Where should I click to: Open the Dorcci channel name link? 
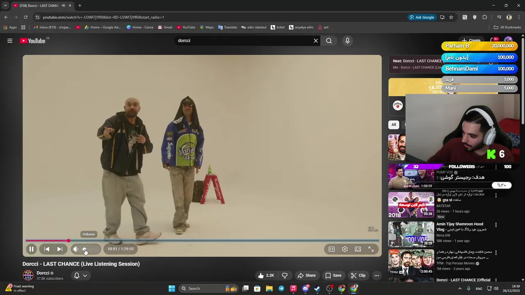[43, 273]
